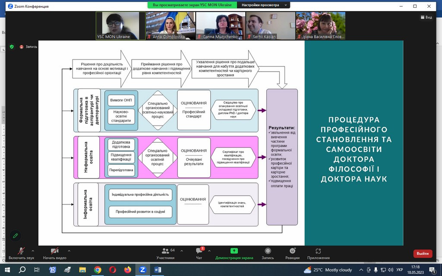Select Anna Osmolovska's video thumbnail

[x=169, y=26]
